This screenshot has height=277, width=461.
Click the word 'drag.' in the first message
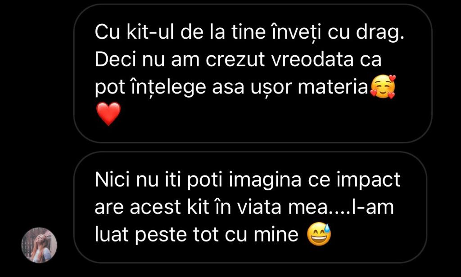[380, 33]
